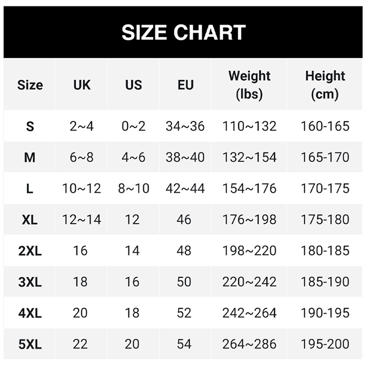
Task: Click weight cell 132~154
Action: coord(249,157)
